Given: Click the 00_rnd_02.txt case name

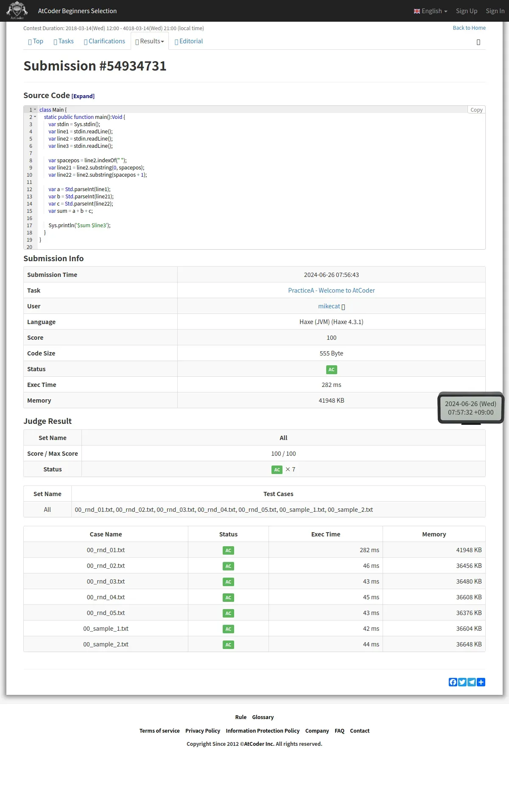Looking at the screenshot, I should pyautogui.click(x=106, y=566).
